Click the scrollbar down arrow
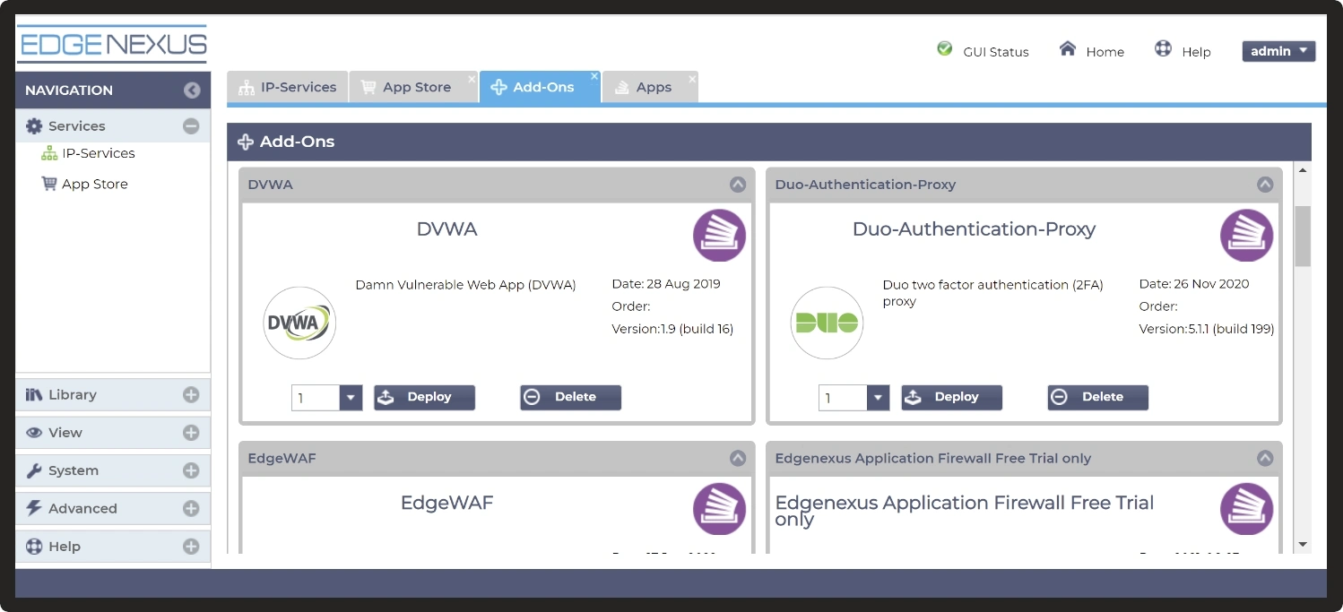Viewport: 1343px width, 612px height. tap(1303, 544)
